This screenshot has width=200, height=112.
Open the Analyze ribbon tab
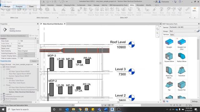click(x=59, y=5)
